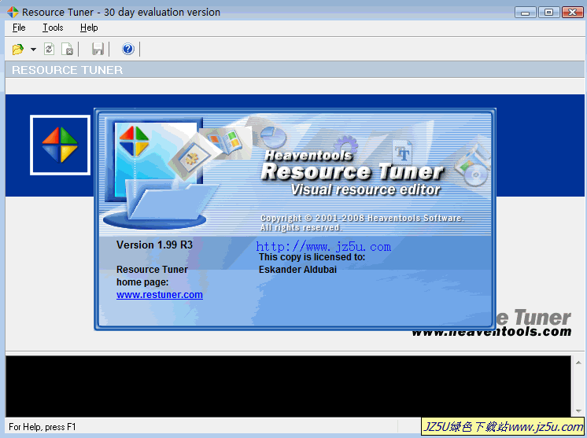Screen dimensions: 587x438
Task: Click the scrollbar up arrow in the log pane
Action: tap(578, 362)
